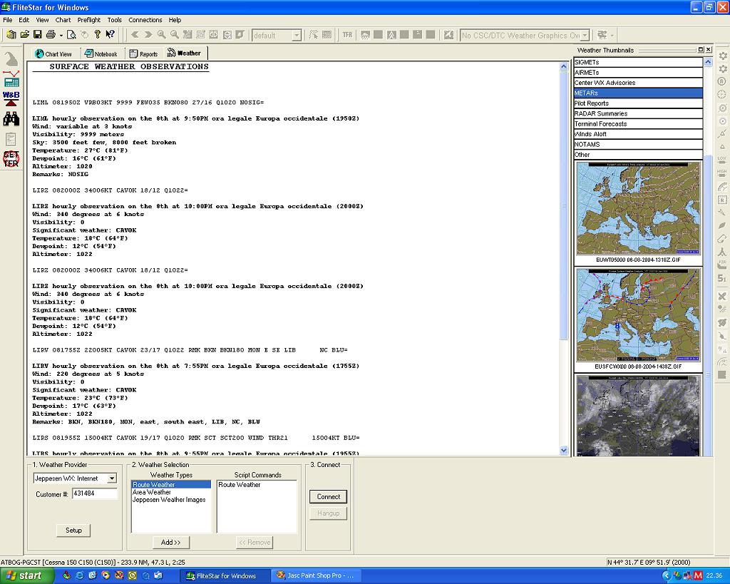Switch to the Chart View tab
Screen dimensions: 730x584
(x=53, y=53)
